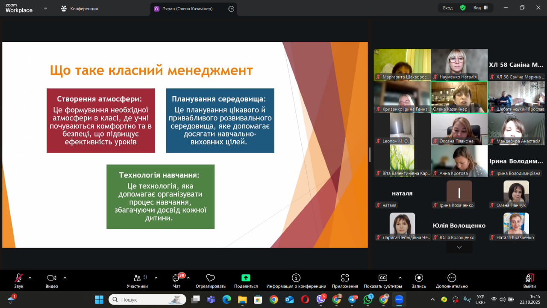
Task: Open the Chat panel (Чат)
Action: click(x=176, y=281)
